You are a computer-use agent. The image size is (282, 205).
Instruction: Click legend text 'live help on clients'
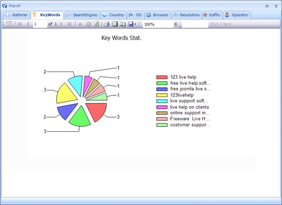click(189, 107)
